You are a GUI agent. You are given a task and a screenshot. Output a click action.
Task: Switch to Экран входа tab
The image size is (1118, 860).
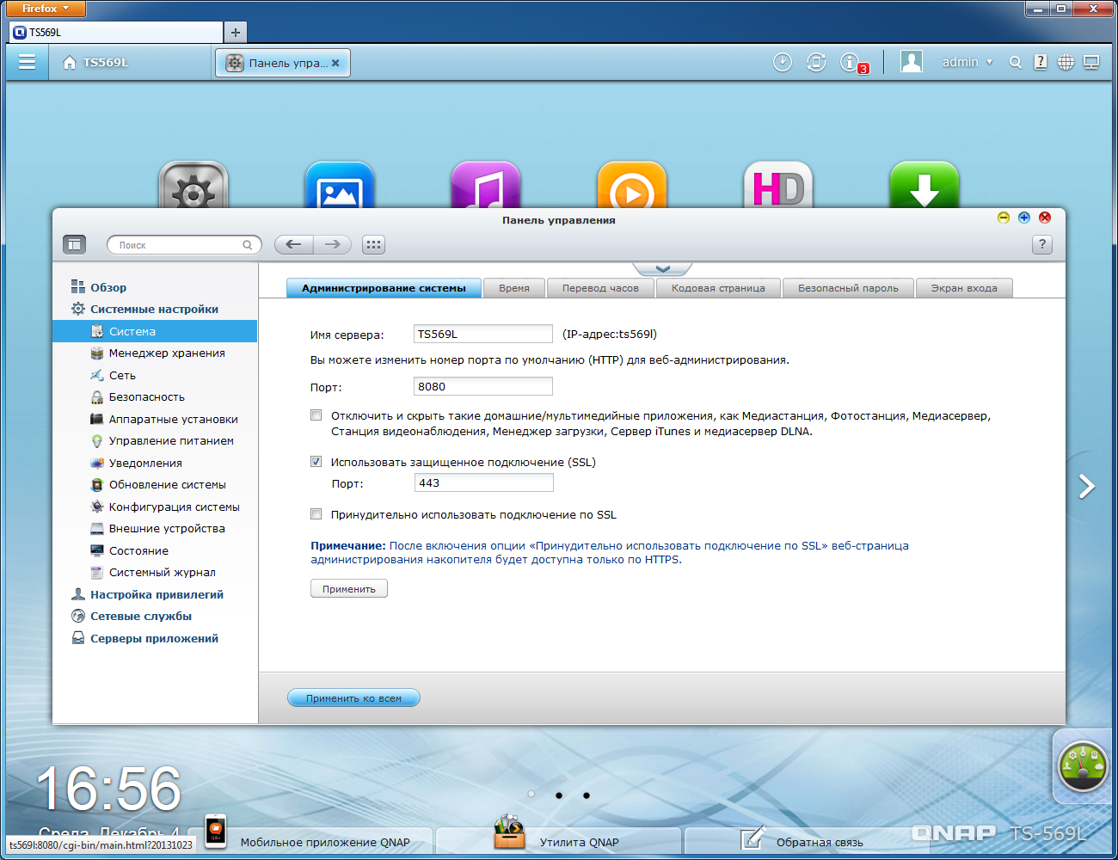pyautogui.click(x=964, y=288)
